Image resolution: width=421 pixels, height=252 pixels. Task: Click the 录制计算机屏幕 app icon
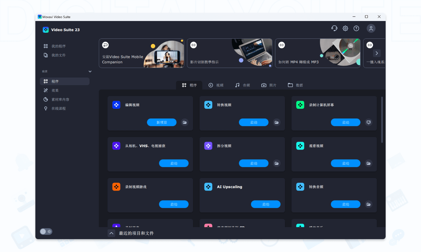300,105
